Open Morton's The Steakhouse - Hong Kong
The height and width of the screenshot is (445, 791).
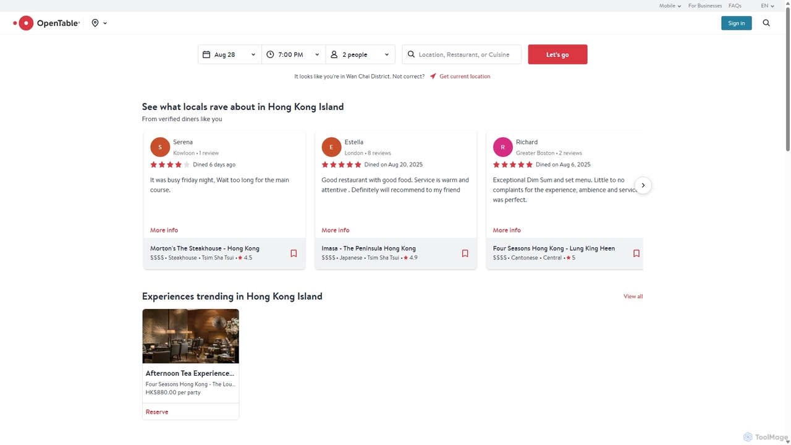point(205,248)
